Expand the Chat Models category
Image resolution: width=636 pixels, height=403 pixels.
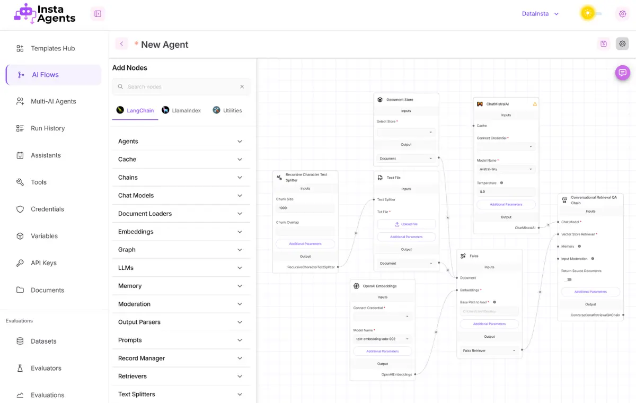(181, 195)
